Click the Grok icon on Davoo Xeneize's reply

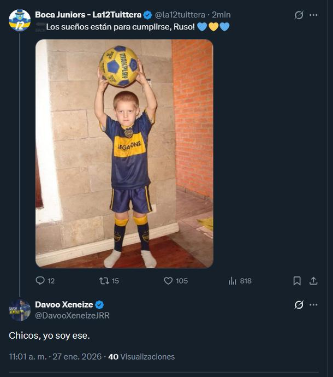tap(299, 305)
